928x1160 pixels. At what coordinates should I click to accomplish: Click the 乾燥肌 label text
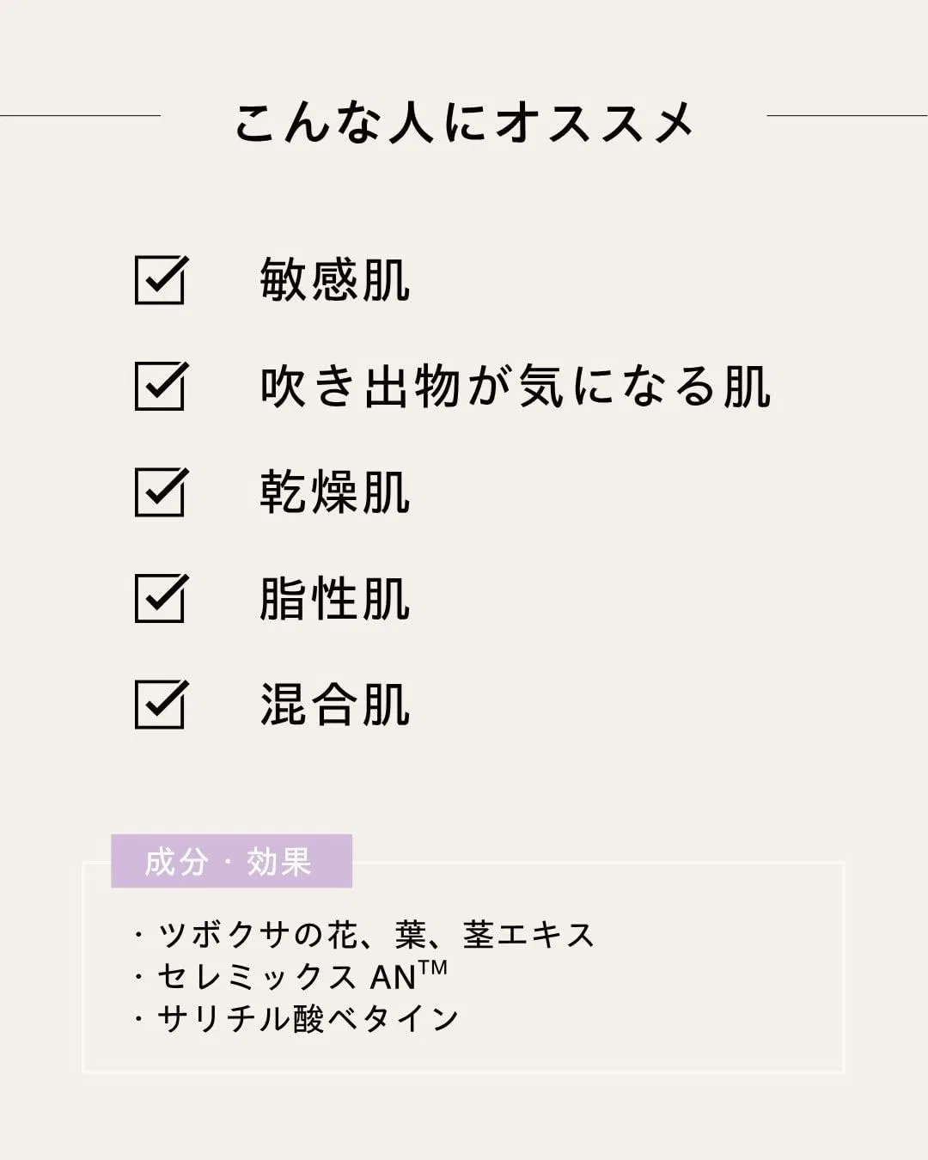[x=335, y=492]
